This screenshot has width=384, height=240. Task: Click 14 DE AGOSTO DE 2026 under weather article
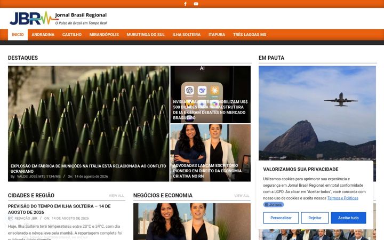[x=70, y=218]
